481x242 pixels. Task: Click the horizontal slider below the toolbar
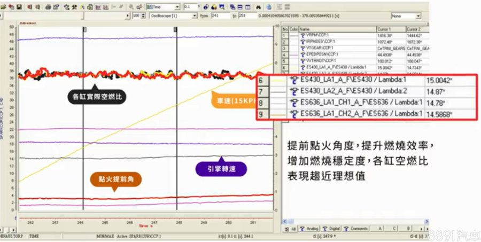pyautogui.click(x=64, y=16)
